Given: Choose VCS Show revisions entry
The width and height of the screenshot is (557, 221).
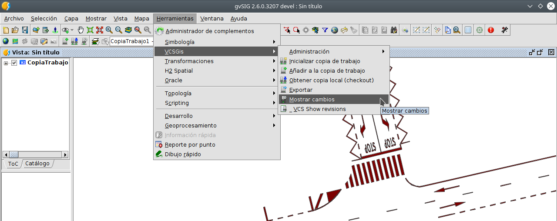Looking at the screenshot, I should pos(334,109).
